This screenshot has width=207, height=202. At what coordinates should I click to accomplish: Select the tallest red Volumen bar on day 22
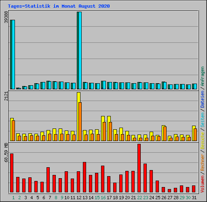139,168
